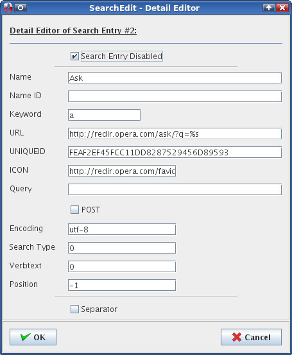The width and height of the screenshot is (292, 355).
Task: Confirm changes with the OK button
Action: 33,337
